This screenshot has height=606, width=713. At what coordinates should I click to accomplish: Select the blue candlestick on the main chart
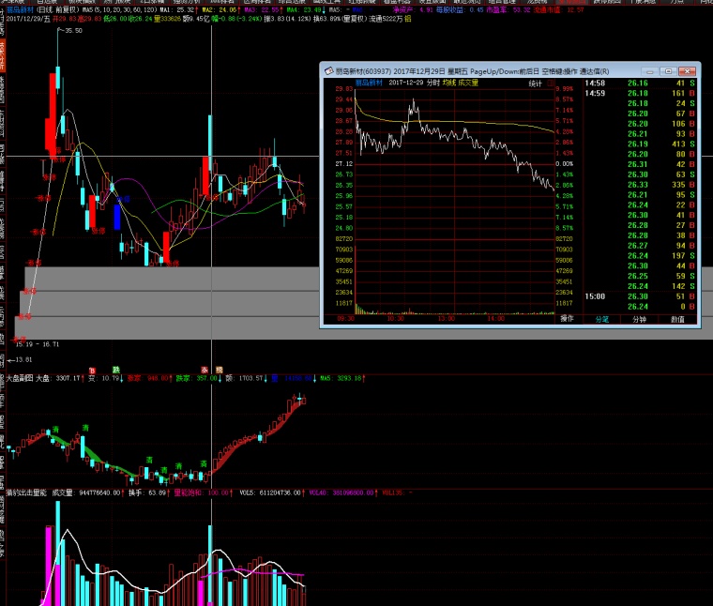point(115,216)
